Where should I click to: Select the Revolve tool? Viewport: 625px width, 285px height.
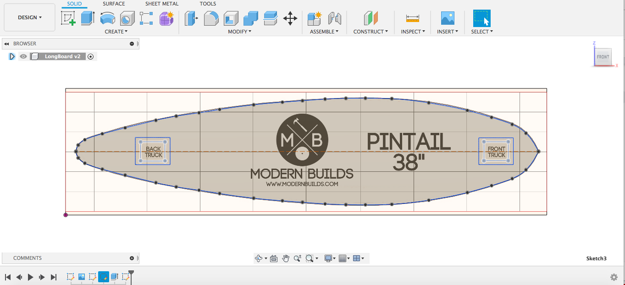(107, 18)
